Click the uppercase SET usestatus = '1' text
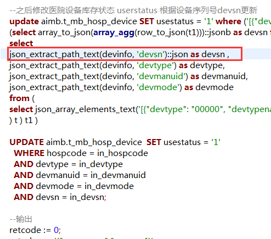 [183, 142]
